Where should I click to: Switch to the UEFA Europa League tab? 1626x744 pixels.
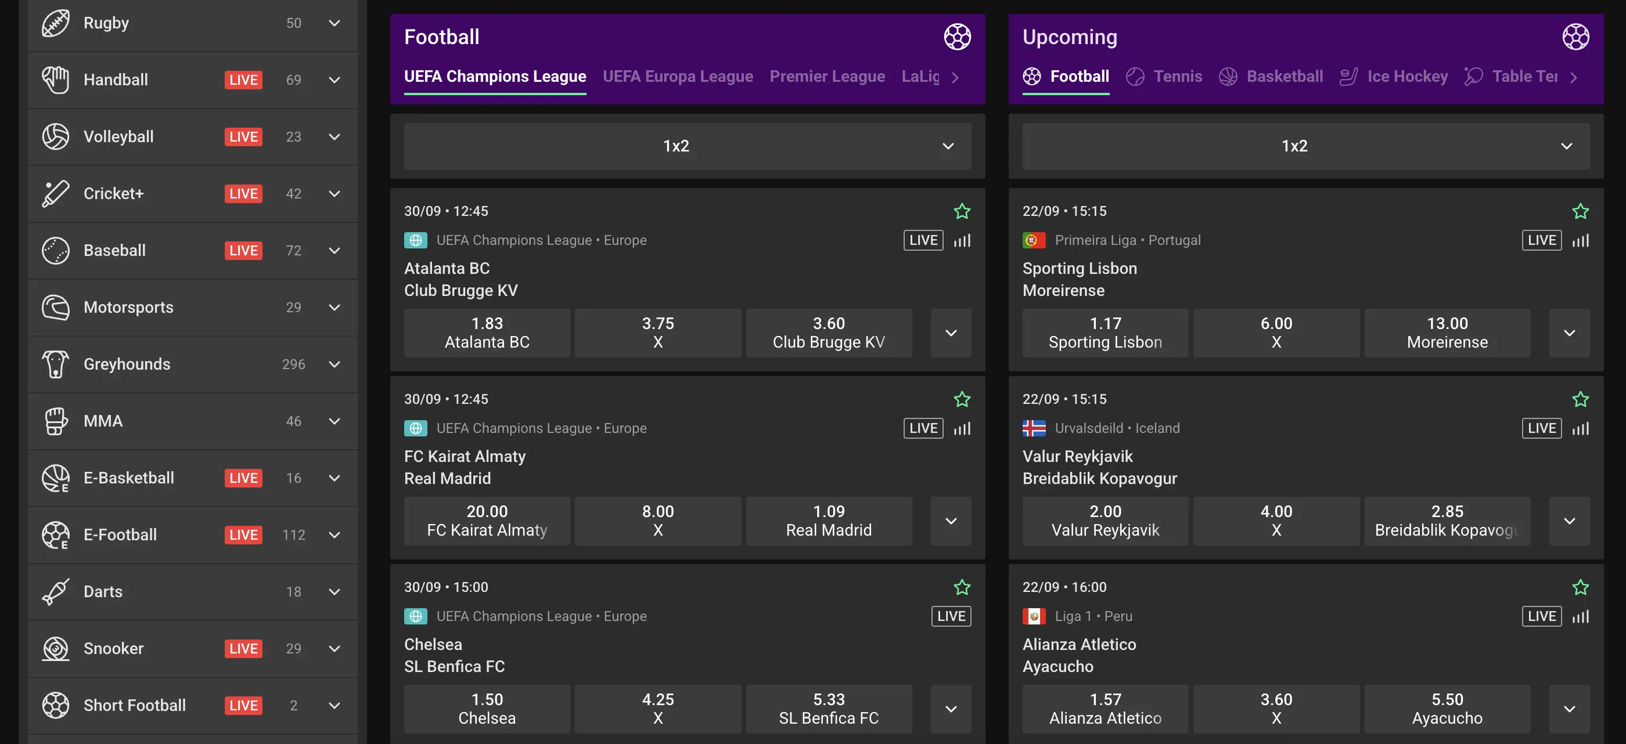(677, 77)
